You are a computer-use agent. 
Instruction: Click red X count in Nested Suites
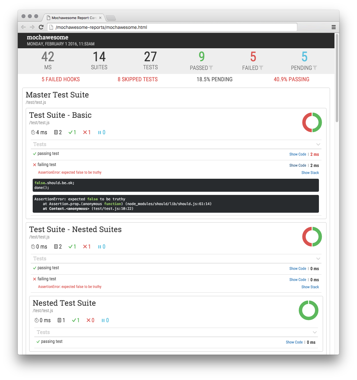(x=87, y=247)
